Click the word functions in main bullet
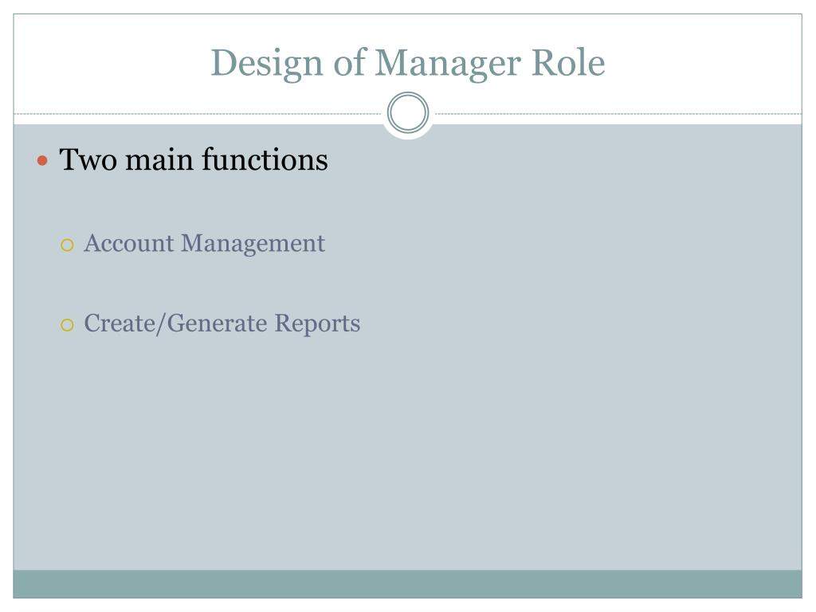The width and height of the screenshot is (816, 612). pos(264,159)
